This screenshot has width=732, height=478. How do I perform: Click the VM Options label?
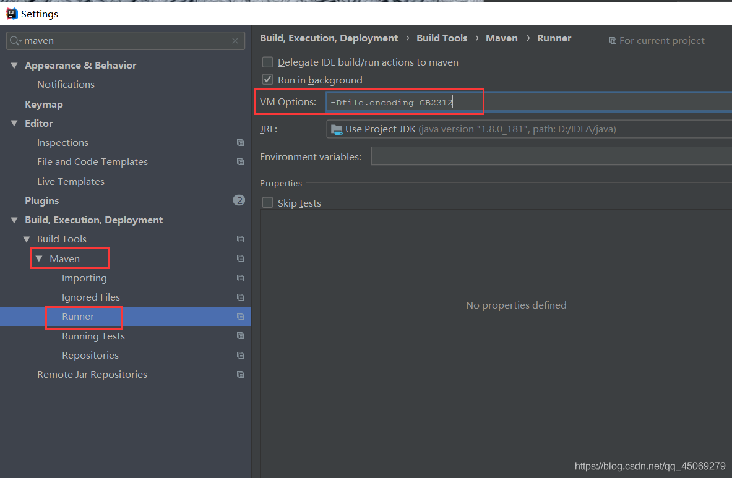point(288,101)
